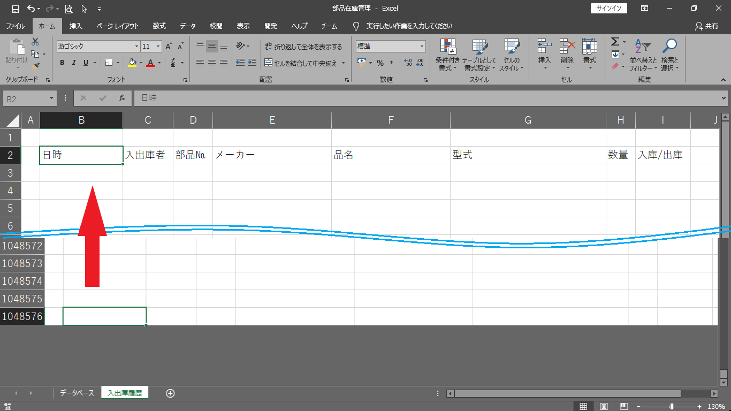Screen dimensions: 731x411
Task: Click the zoom slider handle in the status bar
Action: pyautogui.click(x=672, y=407)
